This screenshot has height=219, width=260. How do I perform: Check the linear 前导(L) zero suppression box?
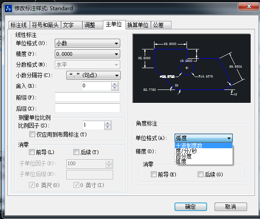pos(32,152)
